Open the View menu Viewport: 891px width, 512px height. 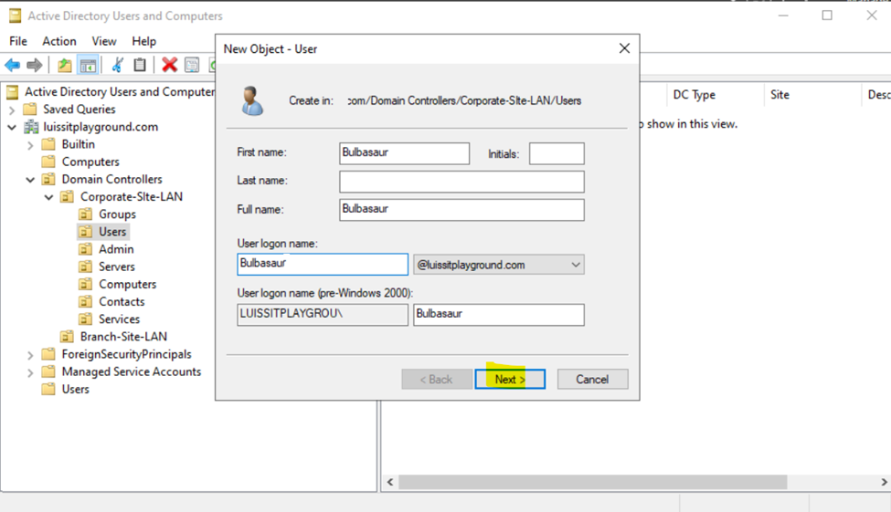click(x=104, y=41)
